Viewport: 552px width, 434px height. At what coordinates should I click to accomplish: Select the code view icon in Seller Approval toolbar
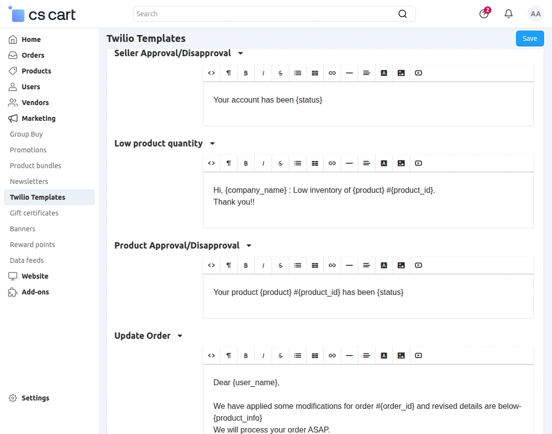tap(211, 72)
